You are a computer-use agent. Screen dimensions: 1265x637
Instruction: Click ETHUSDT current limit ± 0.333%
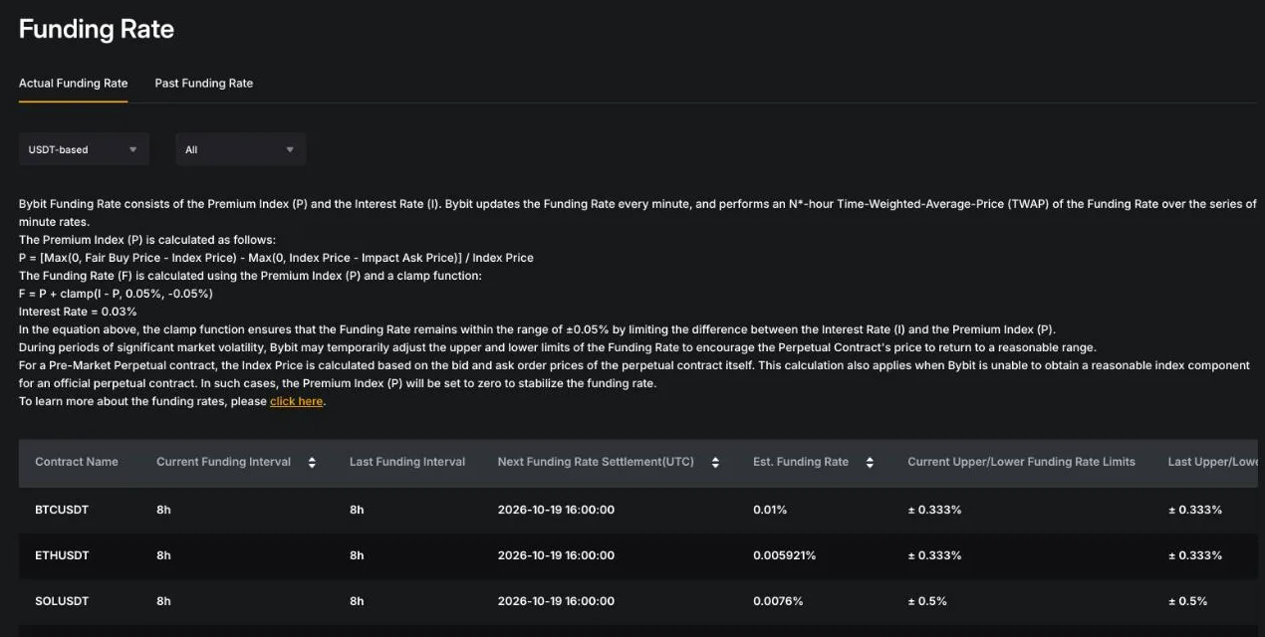934,555
